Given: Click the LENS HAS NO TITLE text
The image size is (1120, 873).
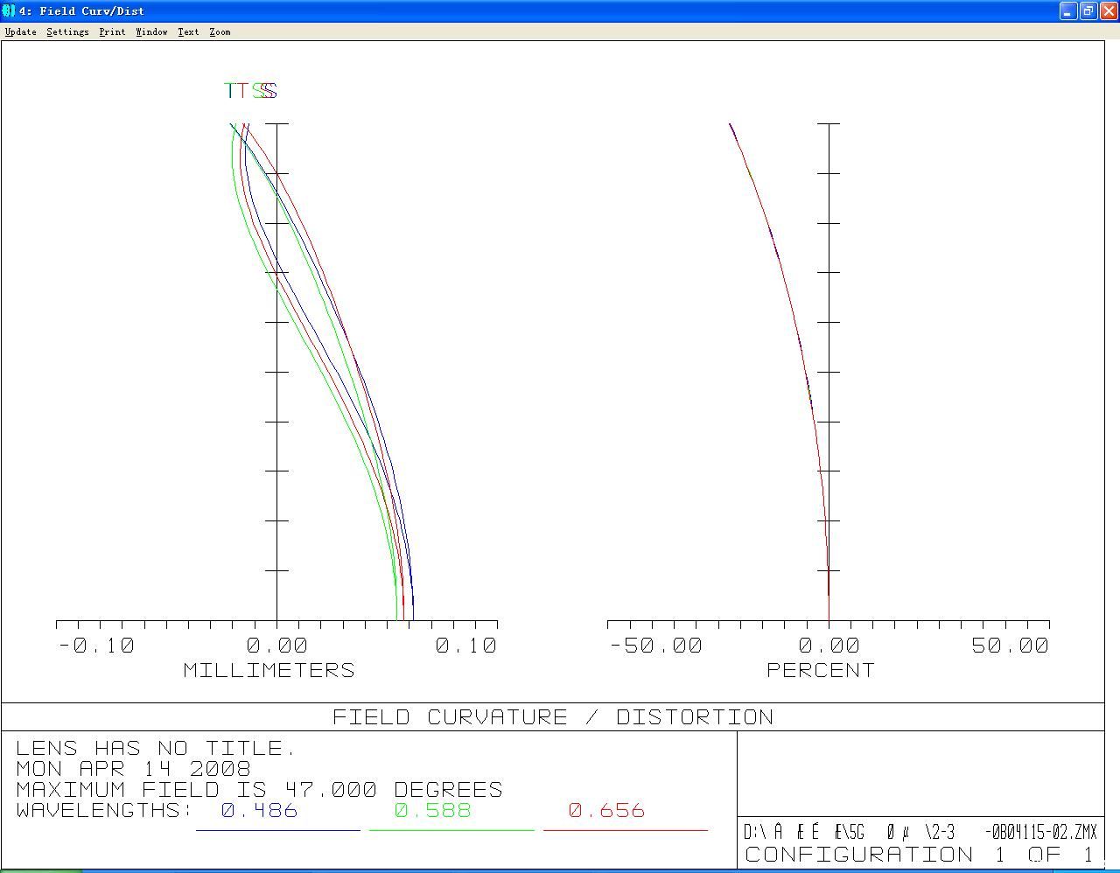Looking at the screenshot, I should tap(156, 749).
